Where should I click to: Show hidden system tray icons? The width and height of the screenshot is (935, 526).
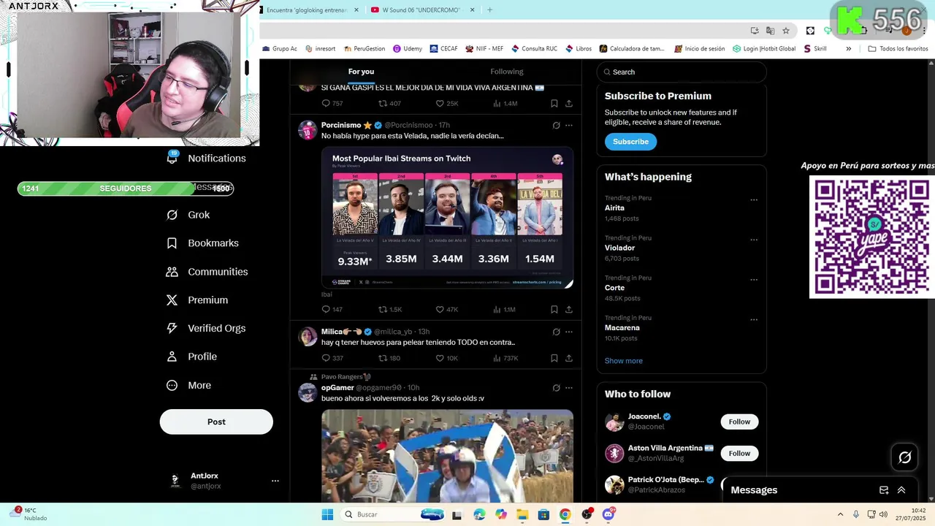[x=840, y=514]
